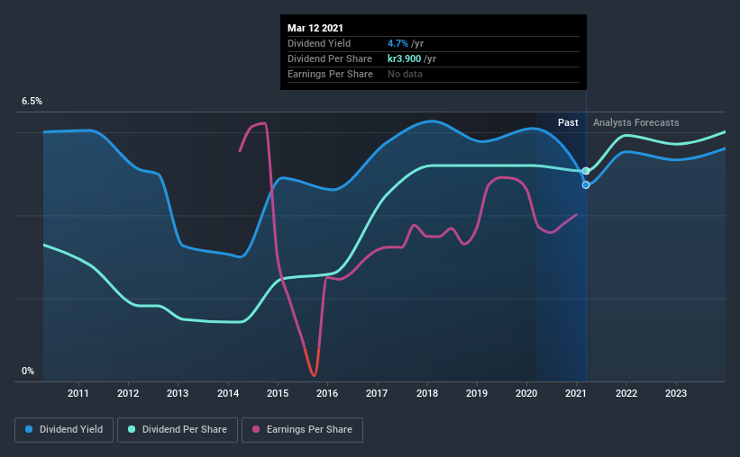740x457 pixels.
Task: Click the teal Dividend Per Share legend dot
Action: point(132,429)
